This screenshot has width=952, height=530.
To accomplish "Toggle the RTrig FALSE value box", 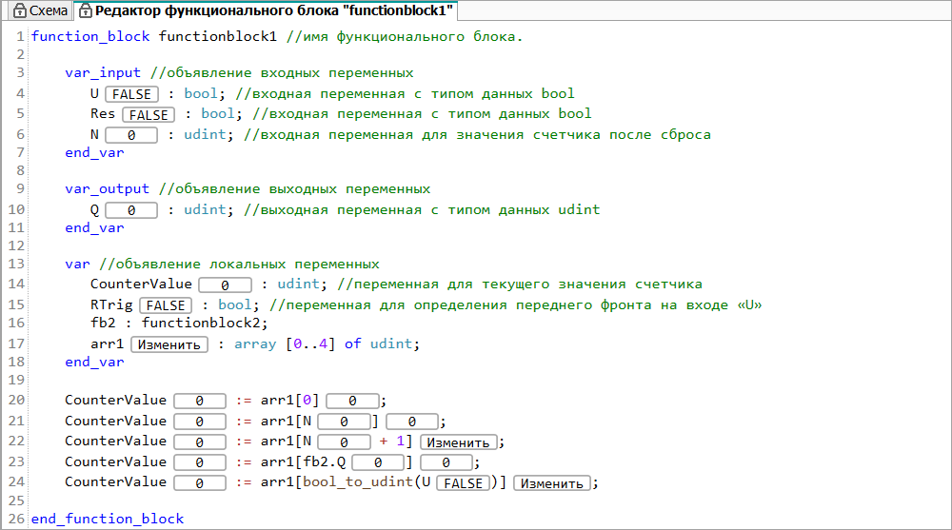I will [165, 305].
